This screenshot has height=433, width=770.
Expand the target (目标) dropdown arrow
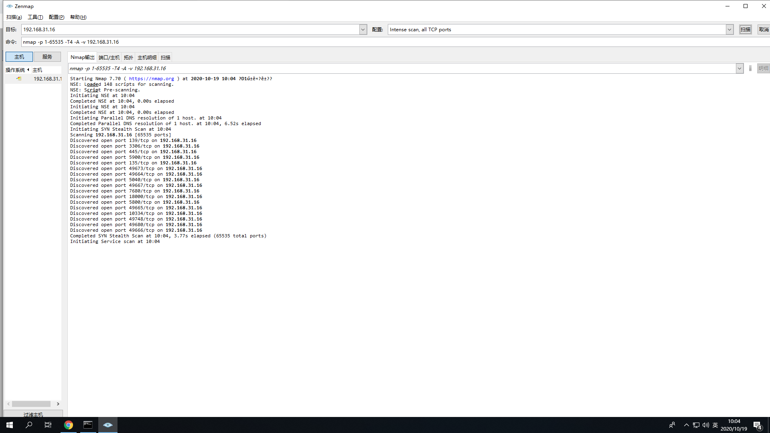tap(363, 30)
